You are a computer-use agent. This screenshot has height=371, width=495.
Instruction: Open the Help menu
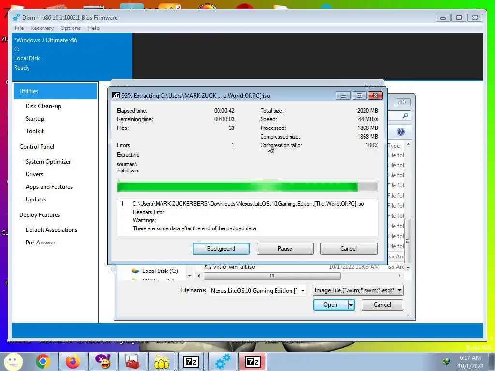tap(93, 28)
